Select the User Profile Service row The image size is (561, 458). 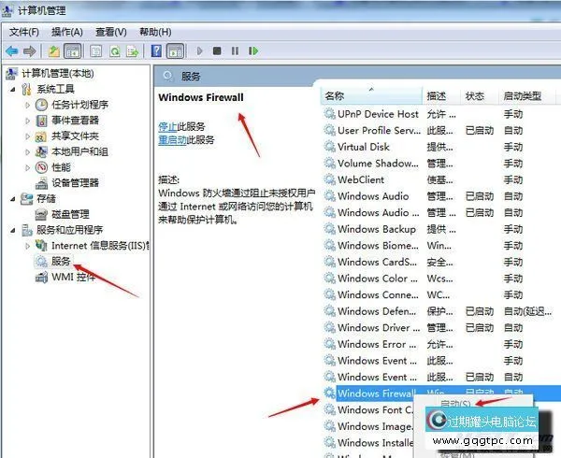click(x=441, y=131)
